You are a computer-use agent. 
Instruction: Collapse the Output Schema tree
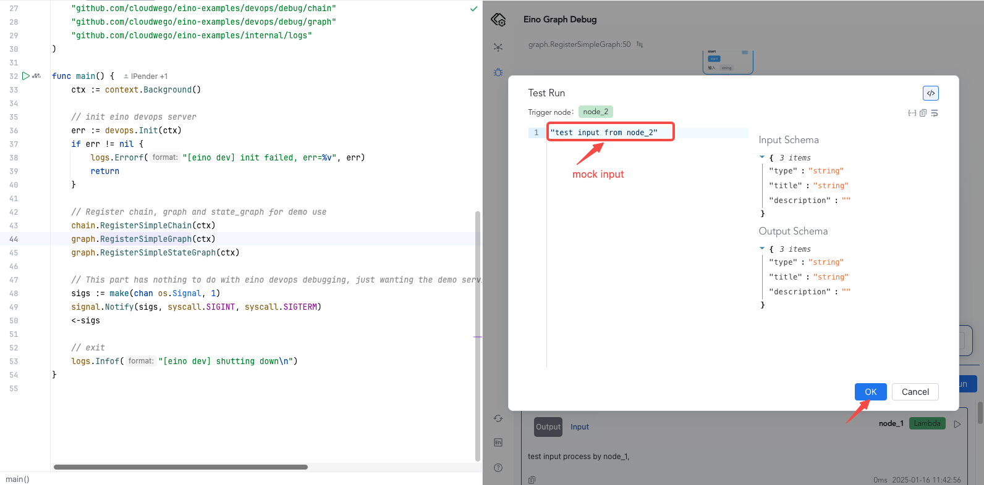point(762,249)
